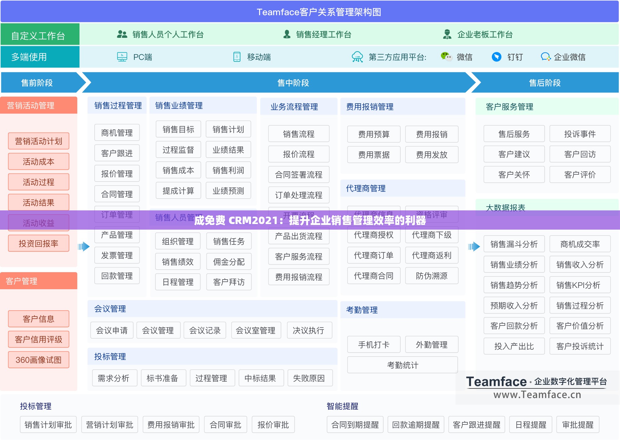Click the 销售计划 box
This screenshot has height=440, width=620.
click(228, 129)
